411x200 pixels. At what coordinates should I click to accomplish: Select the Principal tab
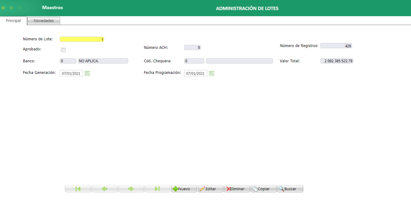click(13, 21)
